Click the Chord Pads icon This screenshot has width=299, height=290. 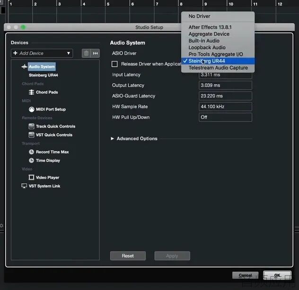(x=32, y=92)
